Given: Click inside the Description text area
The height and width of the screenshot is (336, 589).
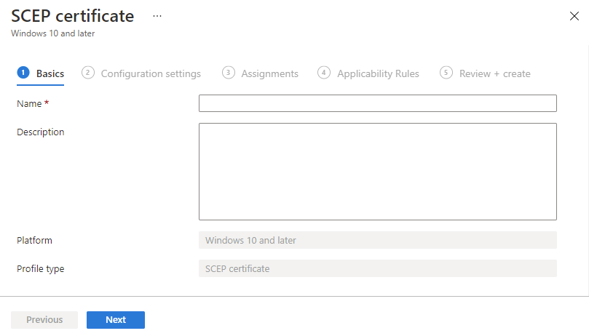Looking at the screenshot, I should click(377, 171).
